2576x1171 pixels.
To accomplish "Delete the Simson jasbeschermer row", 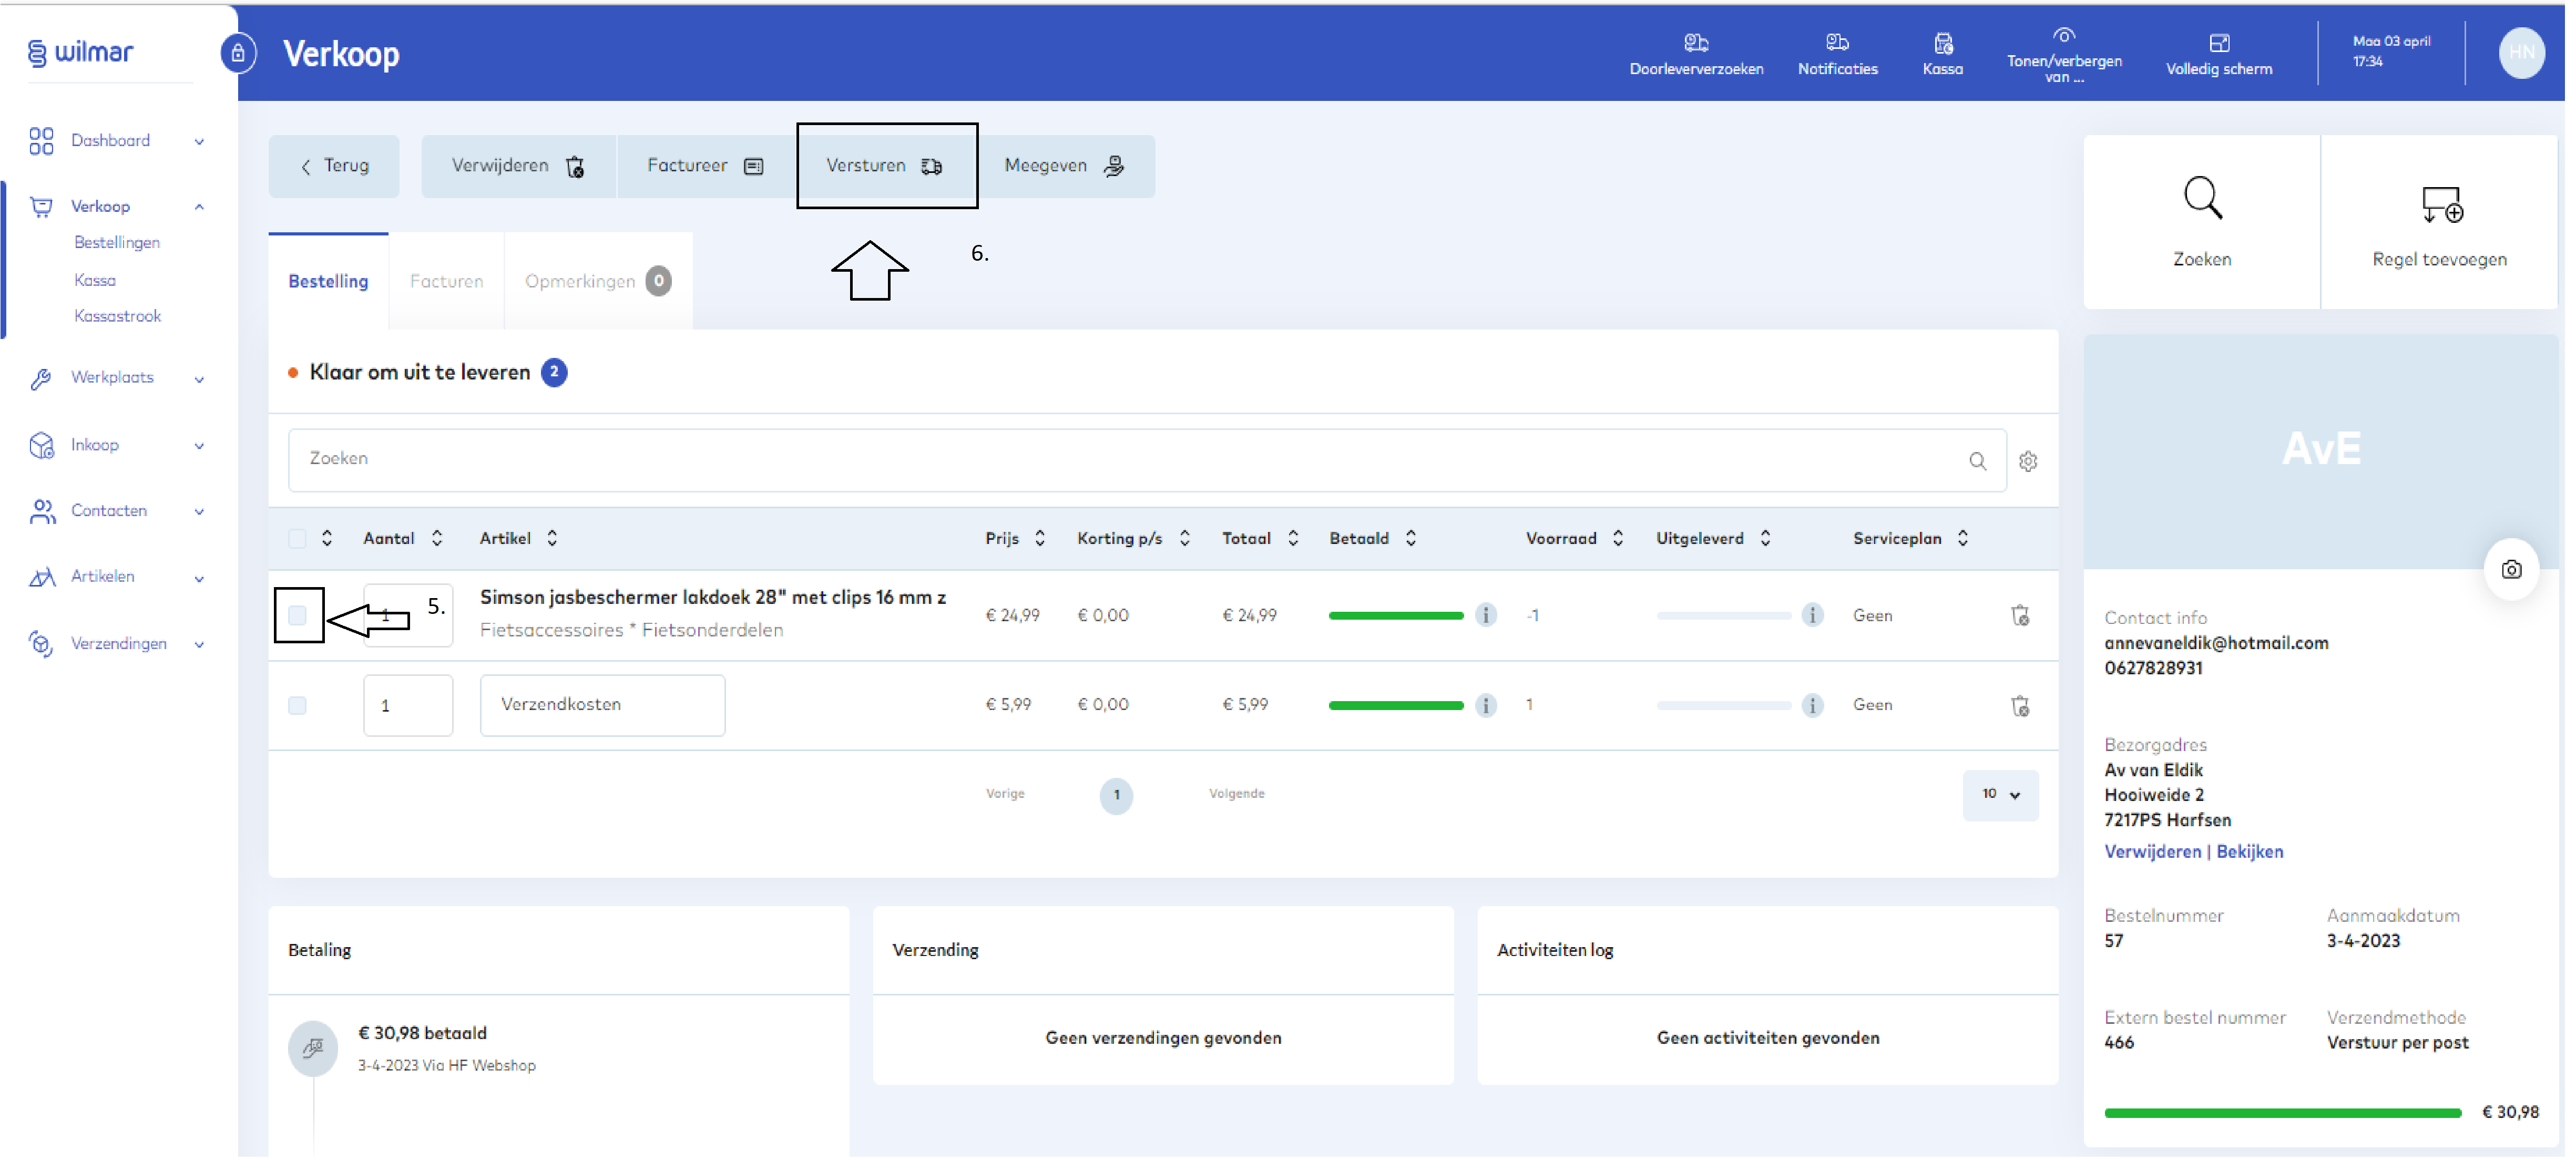I will click(2029, 618).
